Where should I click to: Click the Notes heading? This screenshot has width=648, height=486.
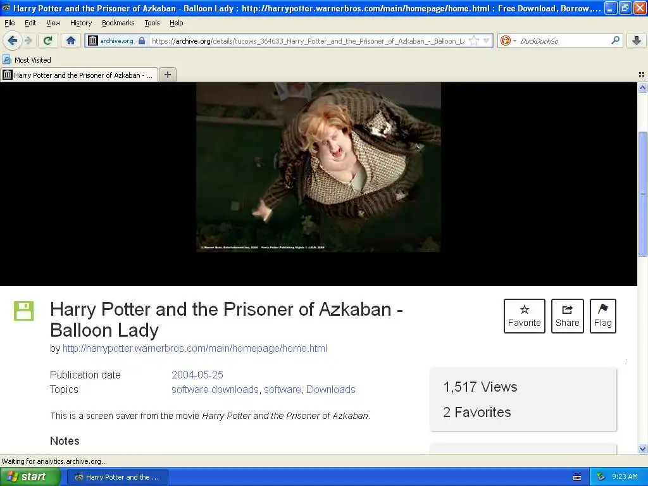click(x=65, y=441)
